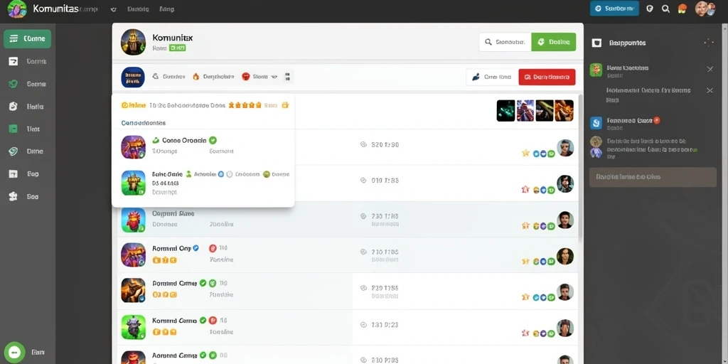Open the red creature game icon in list

coord(133,220)
